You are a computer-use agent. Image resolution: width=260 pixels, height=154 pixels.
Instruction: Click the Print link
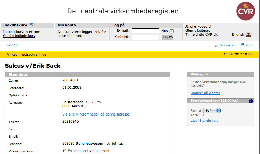[x=249, y=45]
